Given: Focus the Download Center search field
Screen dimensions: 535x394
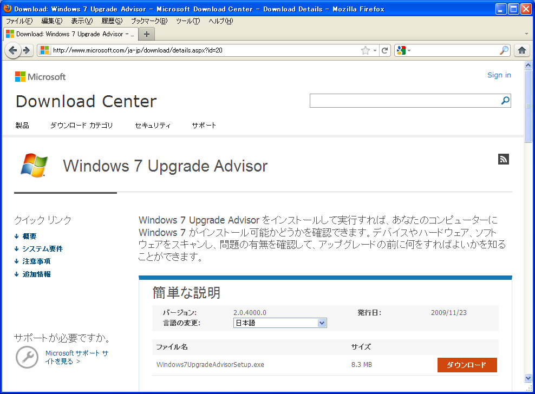Looking at the screenshot, I should click(404, 101).
